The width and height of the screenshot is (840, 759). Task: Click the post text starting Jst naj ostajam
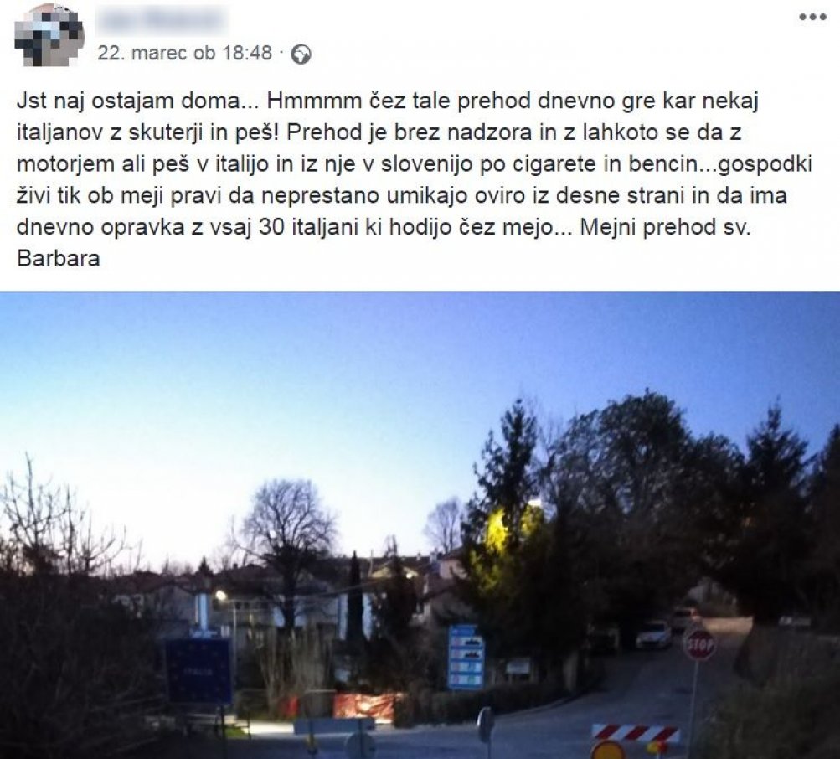(x=415, y=179)
